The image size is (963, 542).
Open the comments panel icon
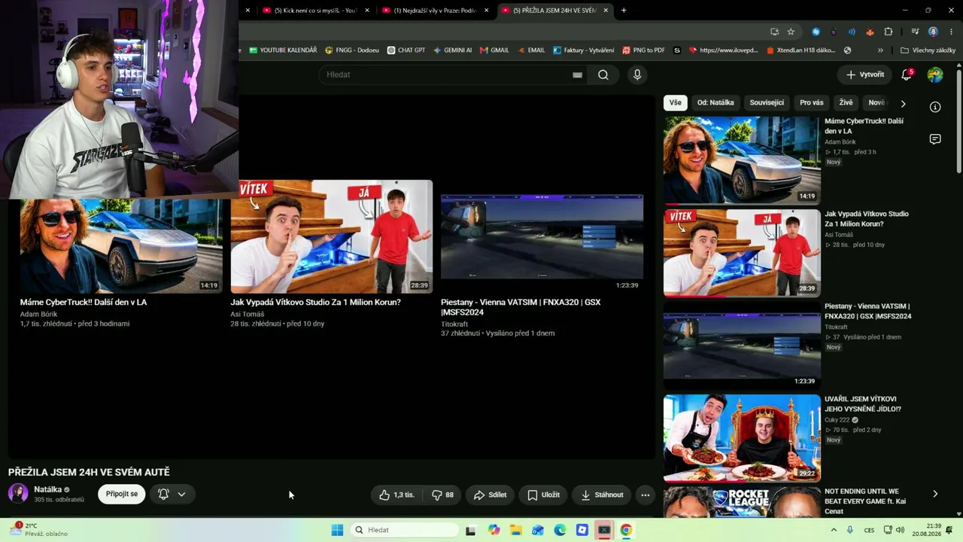click(x=935, y=139)
